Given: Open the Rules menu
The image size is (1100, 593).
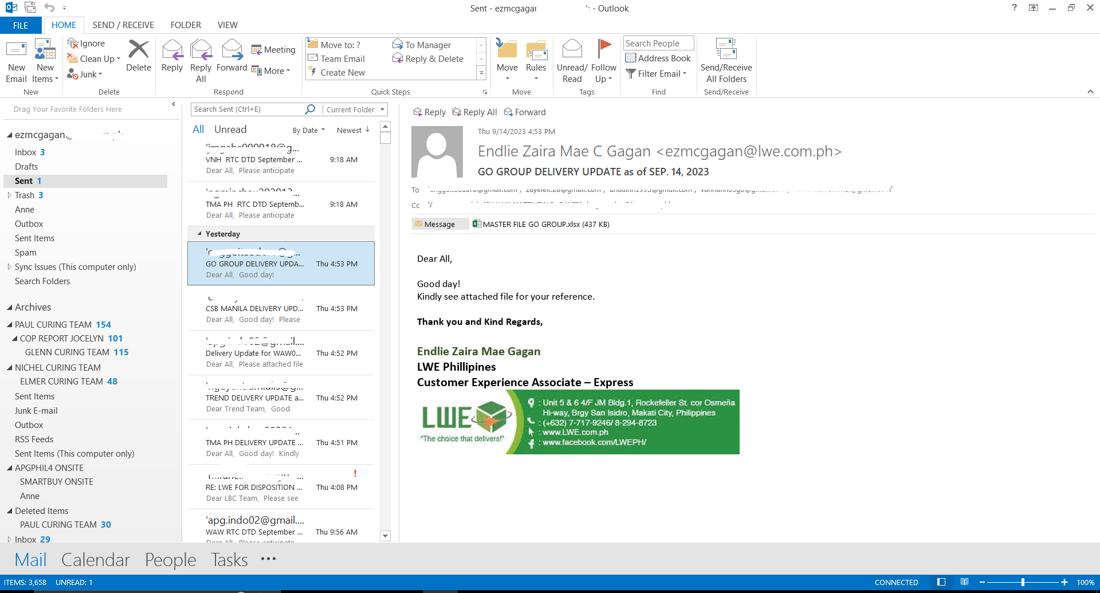Looking at the screenshot, I should (x=536, y=60).
